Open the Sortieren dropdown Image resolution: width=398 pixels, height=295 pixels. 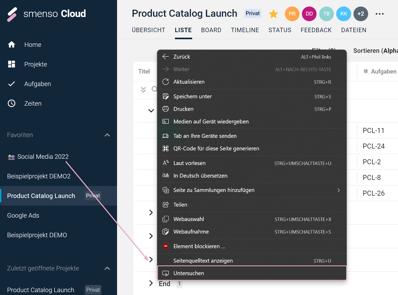coord(375,51)
